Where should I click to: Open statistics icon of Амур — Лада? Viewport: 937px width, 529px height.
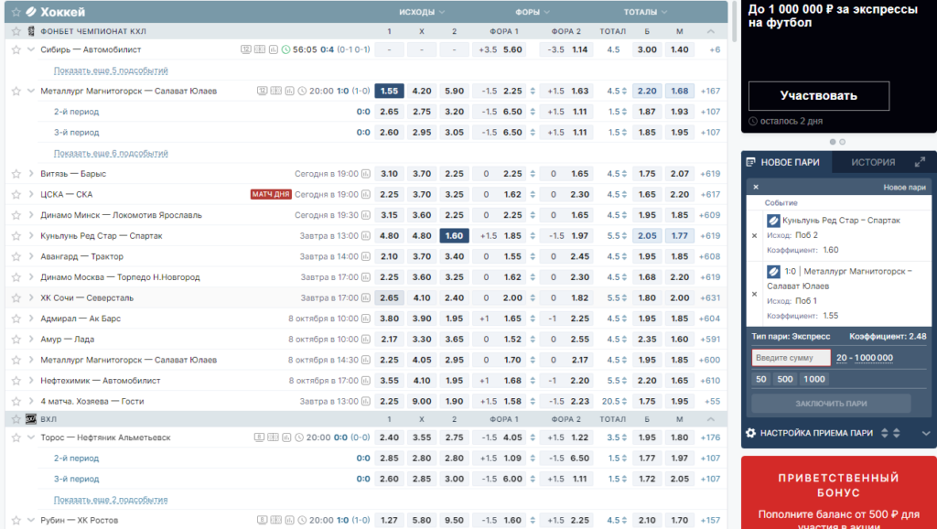click(366, 339)
